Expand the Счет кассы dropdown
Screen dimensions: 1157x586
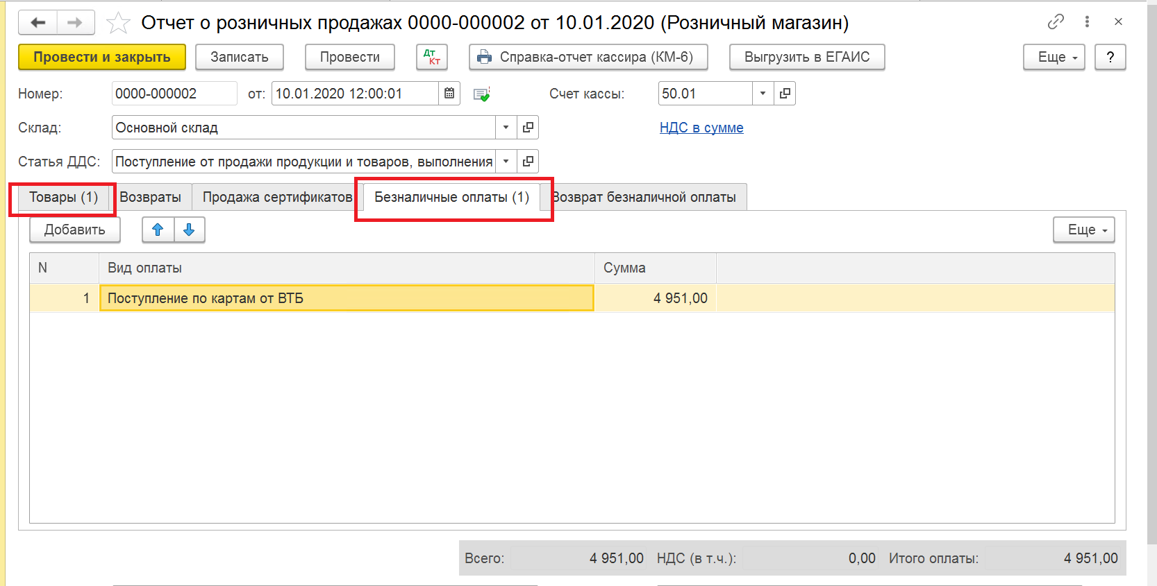point(763,94)
